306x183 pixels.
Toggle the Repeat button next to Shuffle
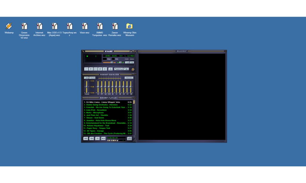126,69
